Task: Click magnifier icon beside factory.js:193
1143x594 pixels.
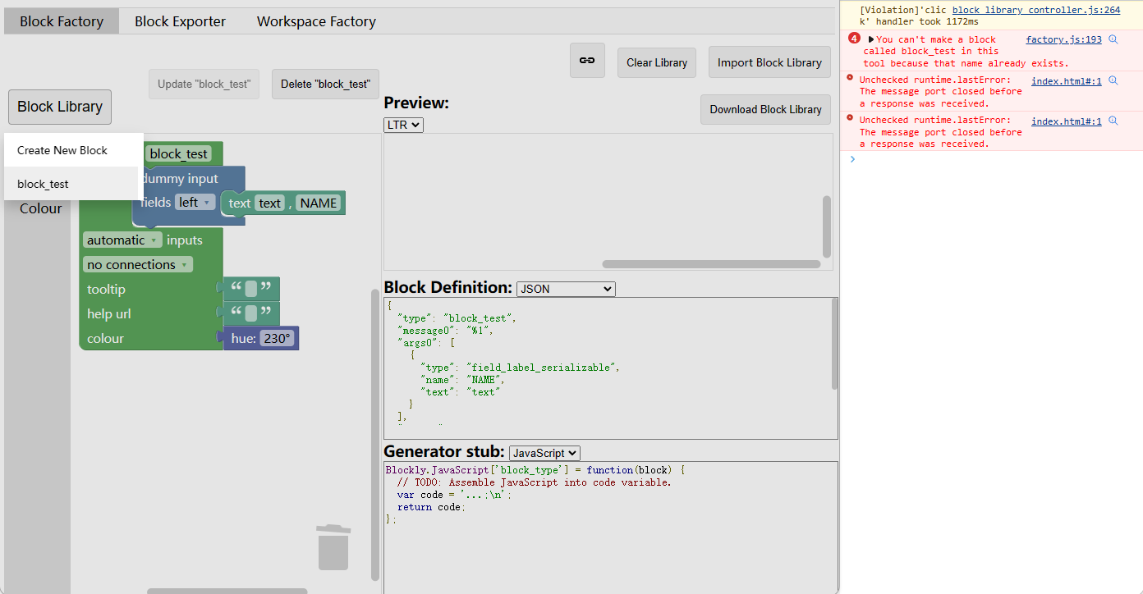Action: pos(1113,39)
